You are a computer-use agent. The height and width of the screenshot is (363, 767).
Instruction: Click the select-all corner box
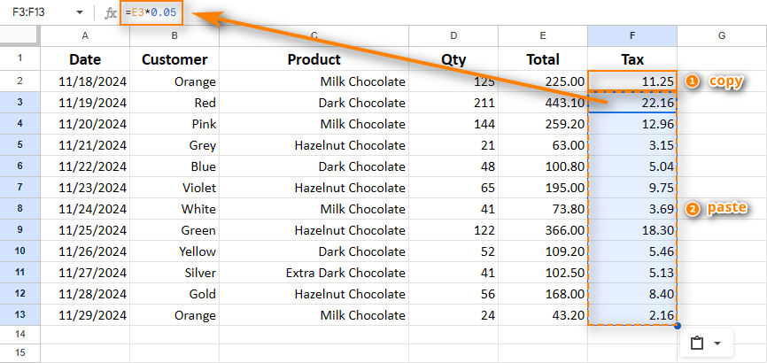click(19, 35)
